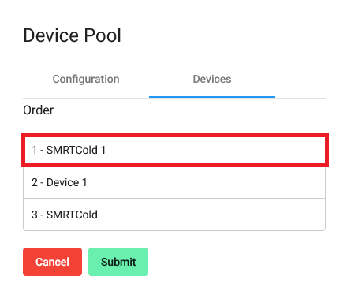The image size is (347, 291).
Task: Open Configuration settings of the device pool
Action: tap(86, 79)
